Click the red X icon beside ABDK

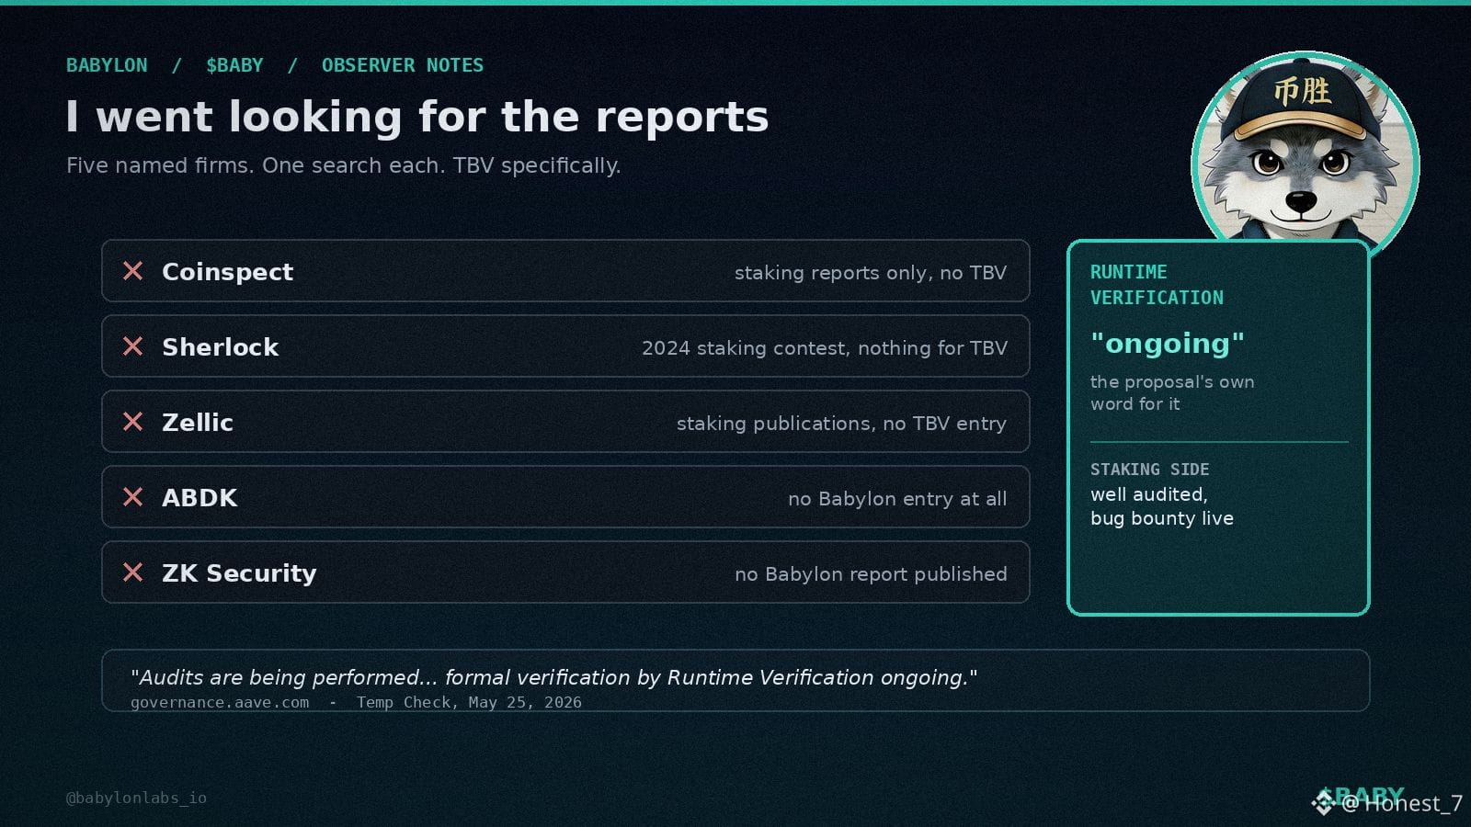click(x=133, y=497)
